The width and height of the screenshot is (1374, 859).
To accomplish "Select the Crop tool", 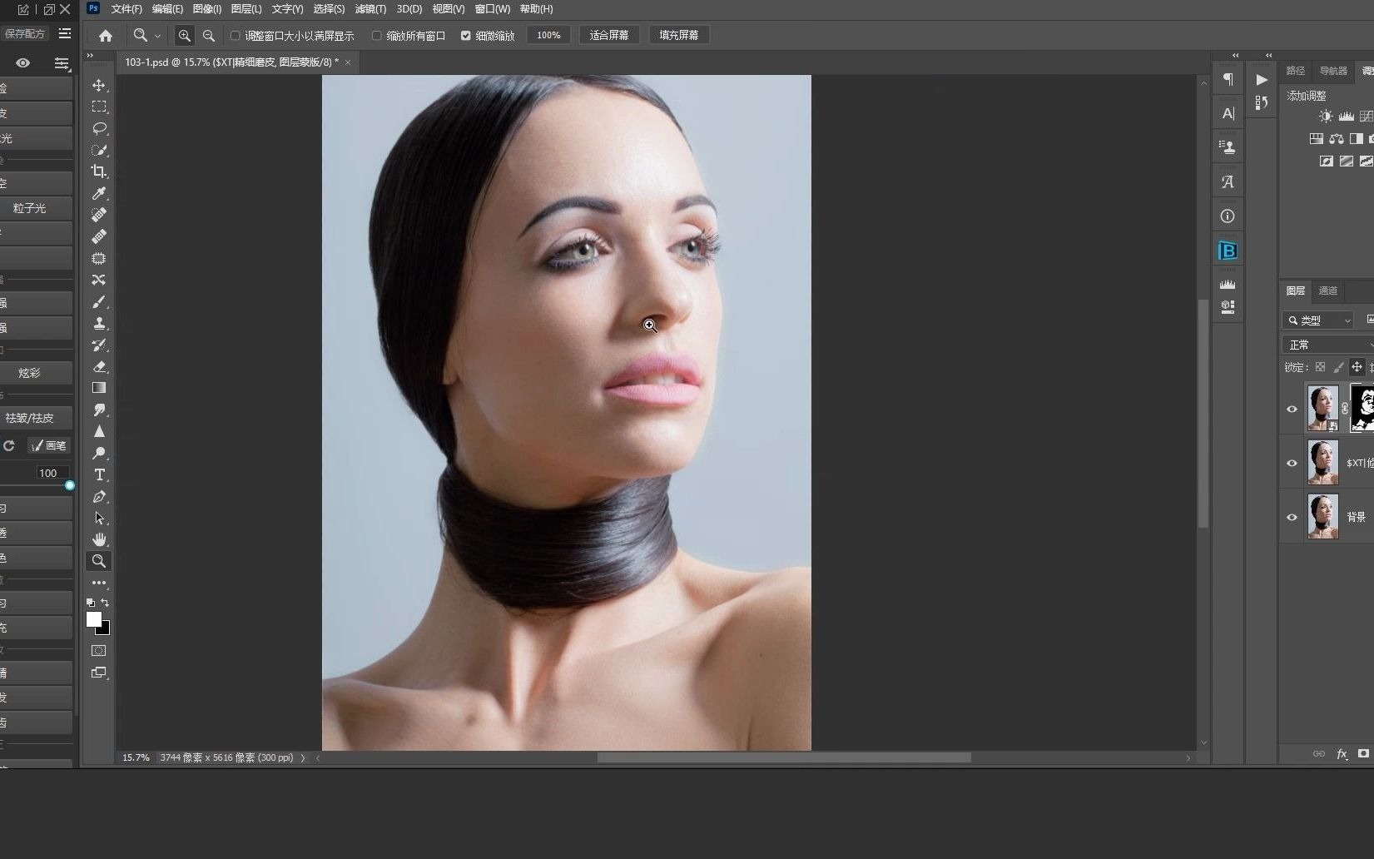I will pyautogui.click(x=99, y=171).
